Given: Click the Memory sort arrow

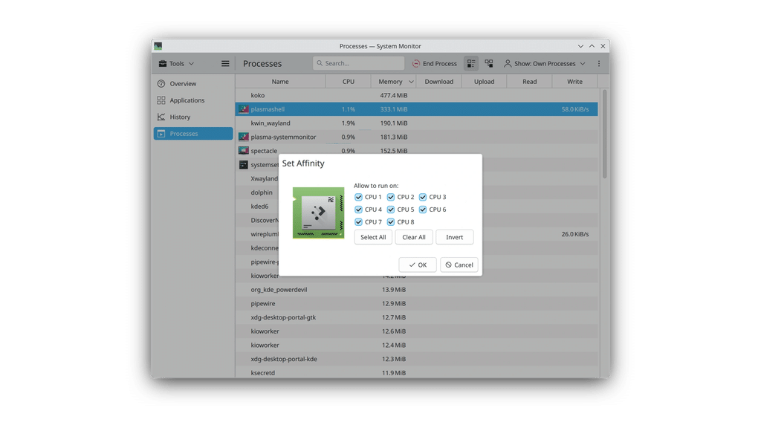Looking at the screenshot, I should [411, 82].
